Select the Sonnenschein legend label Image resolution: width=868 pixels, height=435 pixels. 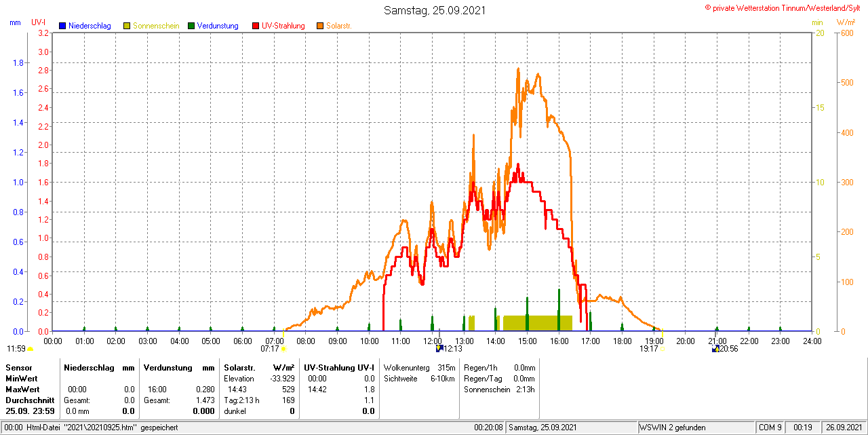tap(156, 26)
